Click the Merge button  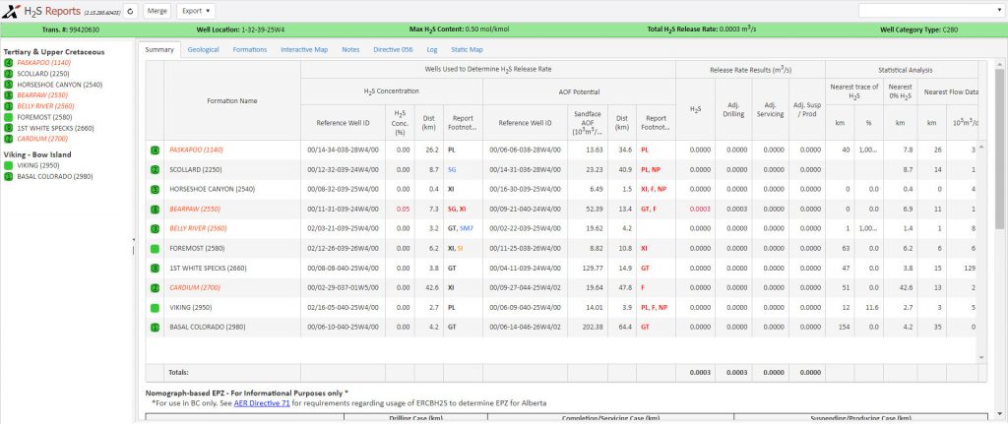coord(157,11)
